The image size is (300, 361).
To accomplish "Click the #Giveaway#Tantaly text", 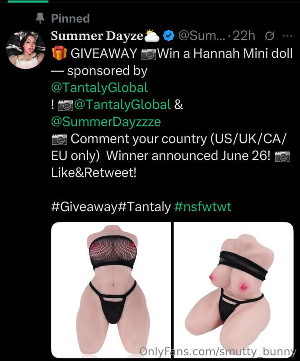I will [111, 207].
